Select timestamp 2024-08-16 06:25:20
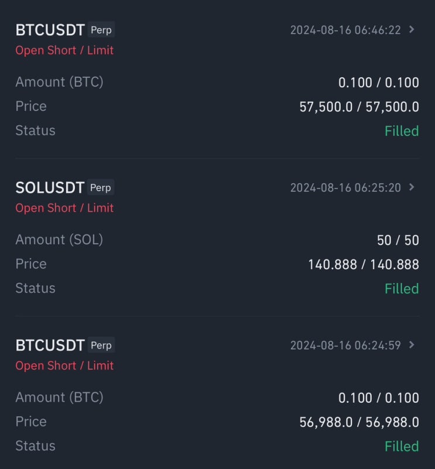 (345, 188)
